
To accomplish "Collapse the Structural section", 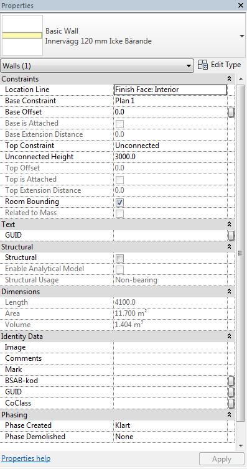I will [x=230, y=246].
